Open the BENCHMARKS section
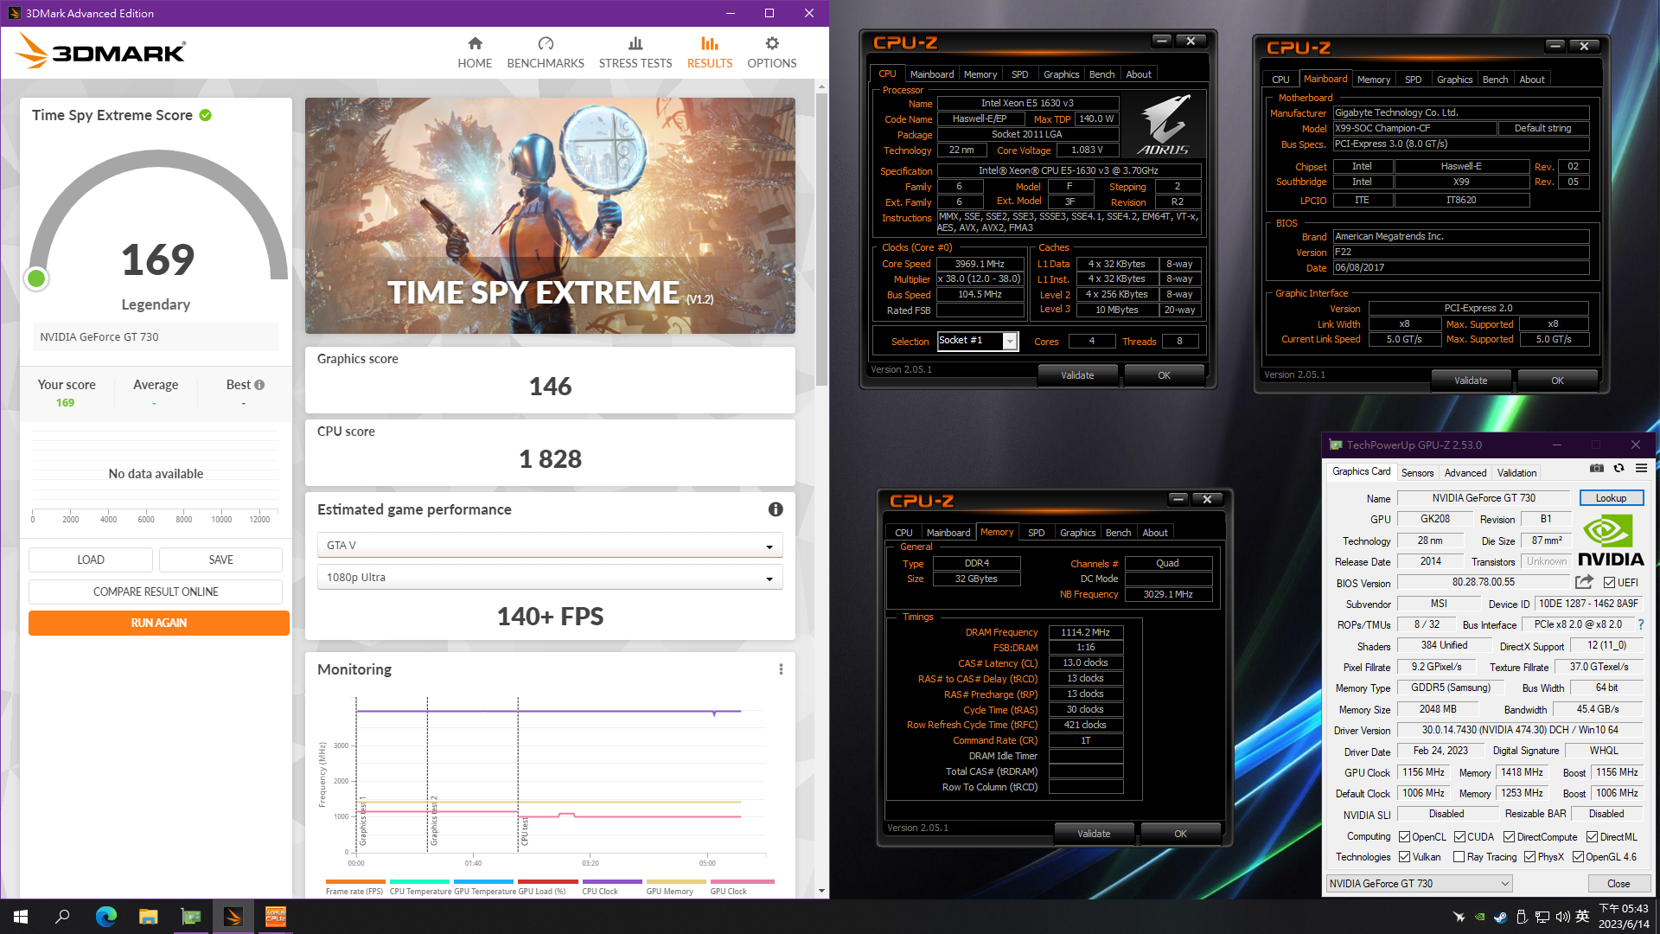This screenshot has width=1660, height=934. [x=546, y=53]
